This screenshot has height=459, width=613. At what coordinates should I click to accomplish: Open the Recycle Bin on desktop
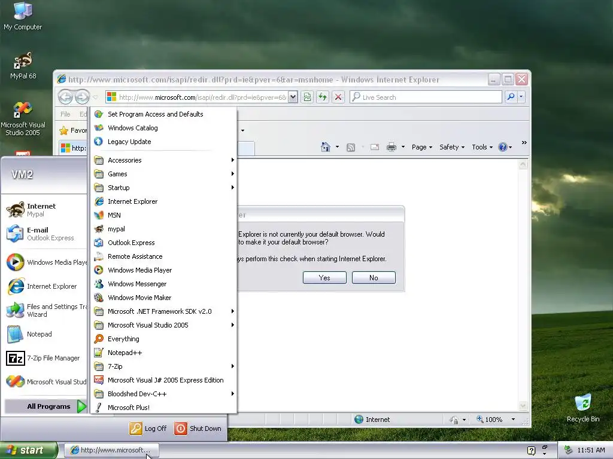coord(583,408)
